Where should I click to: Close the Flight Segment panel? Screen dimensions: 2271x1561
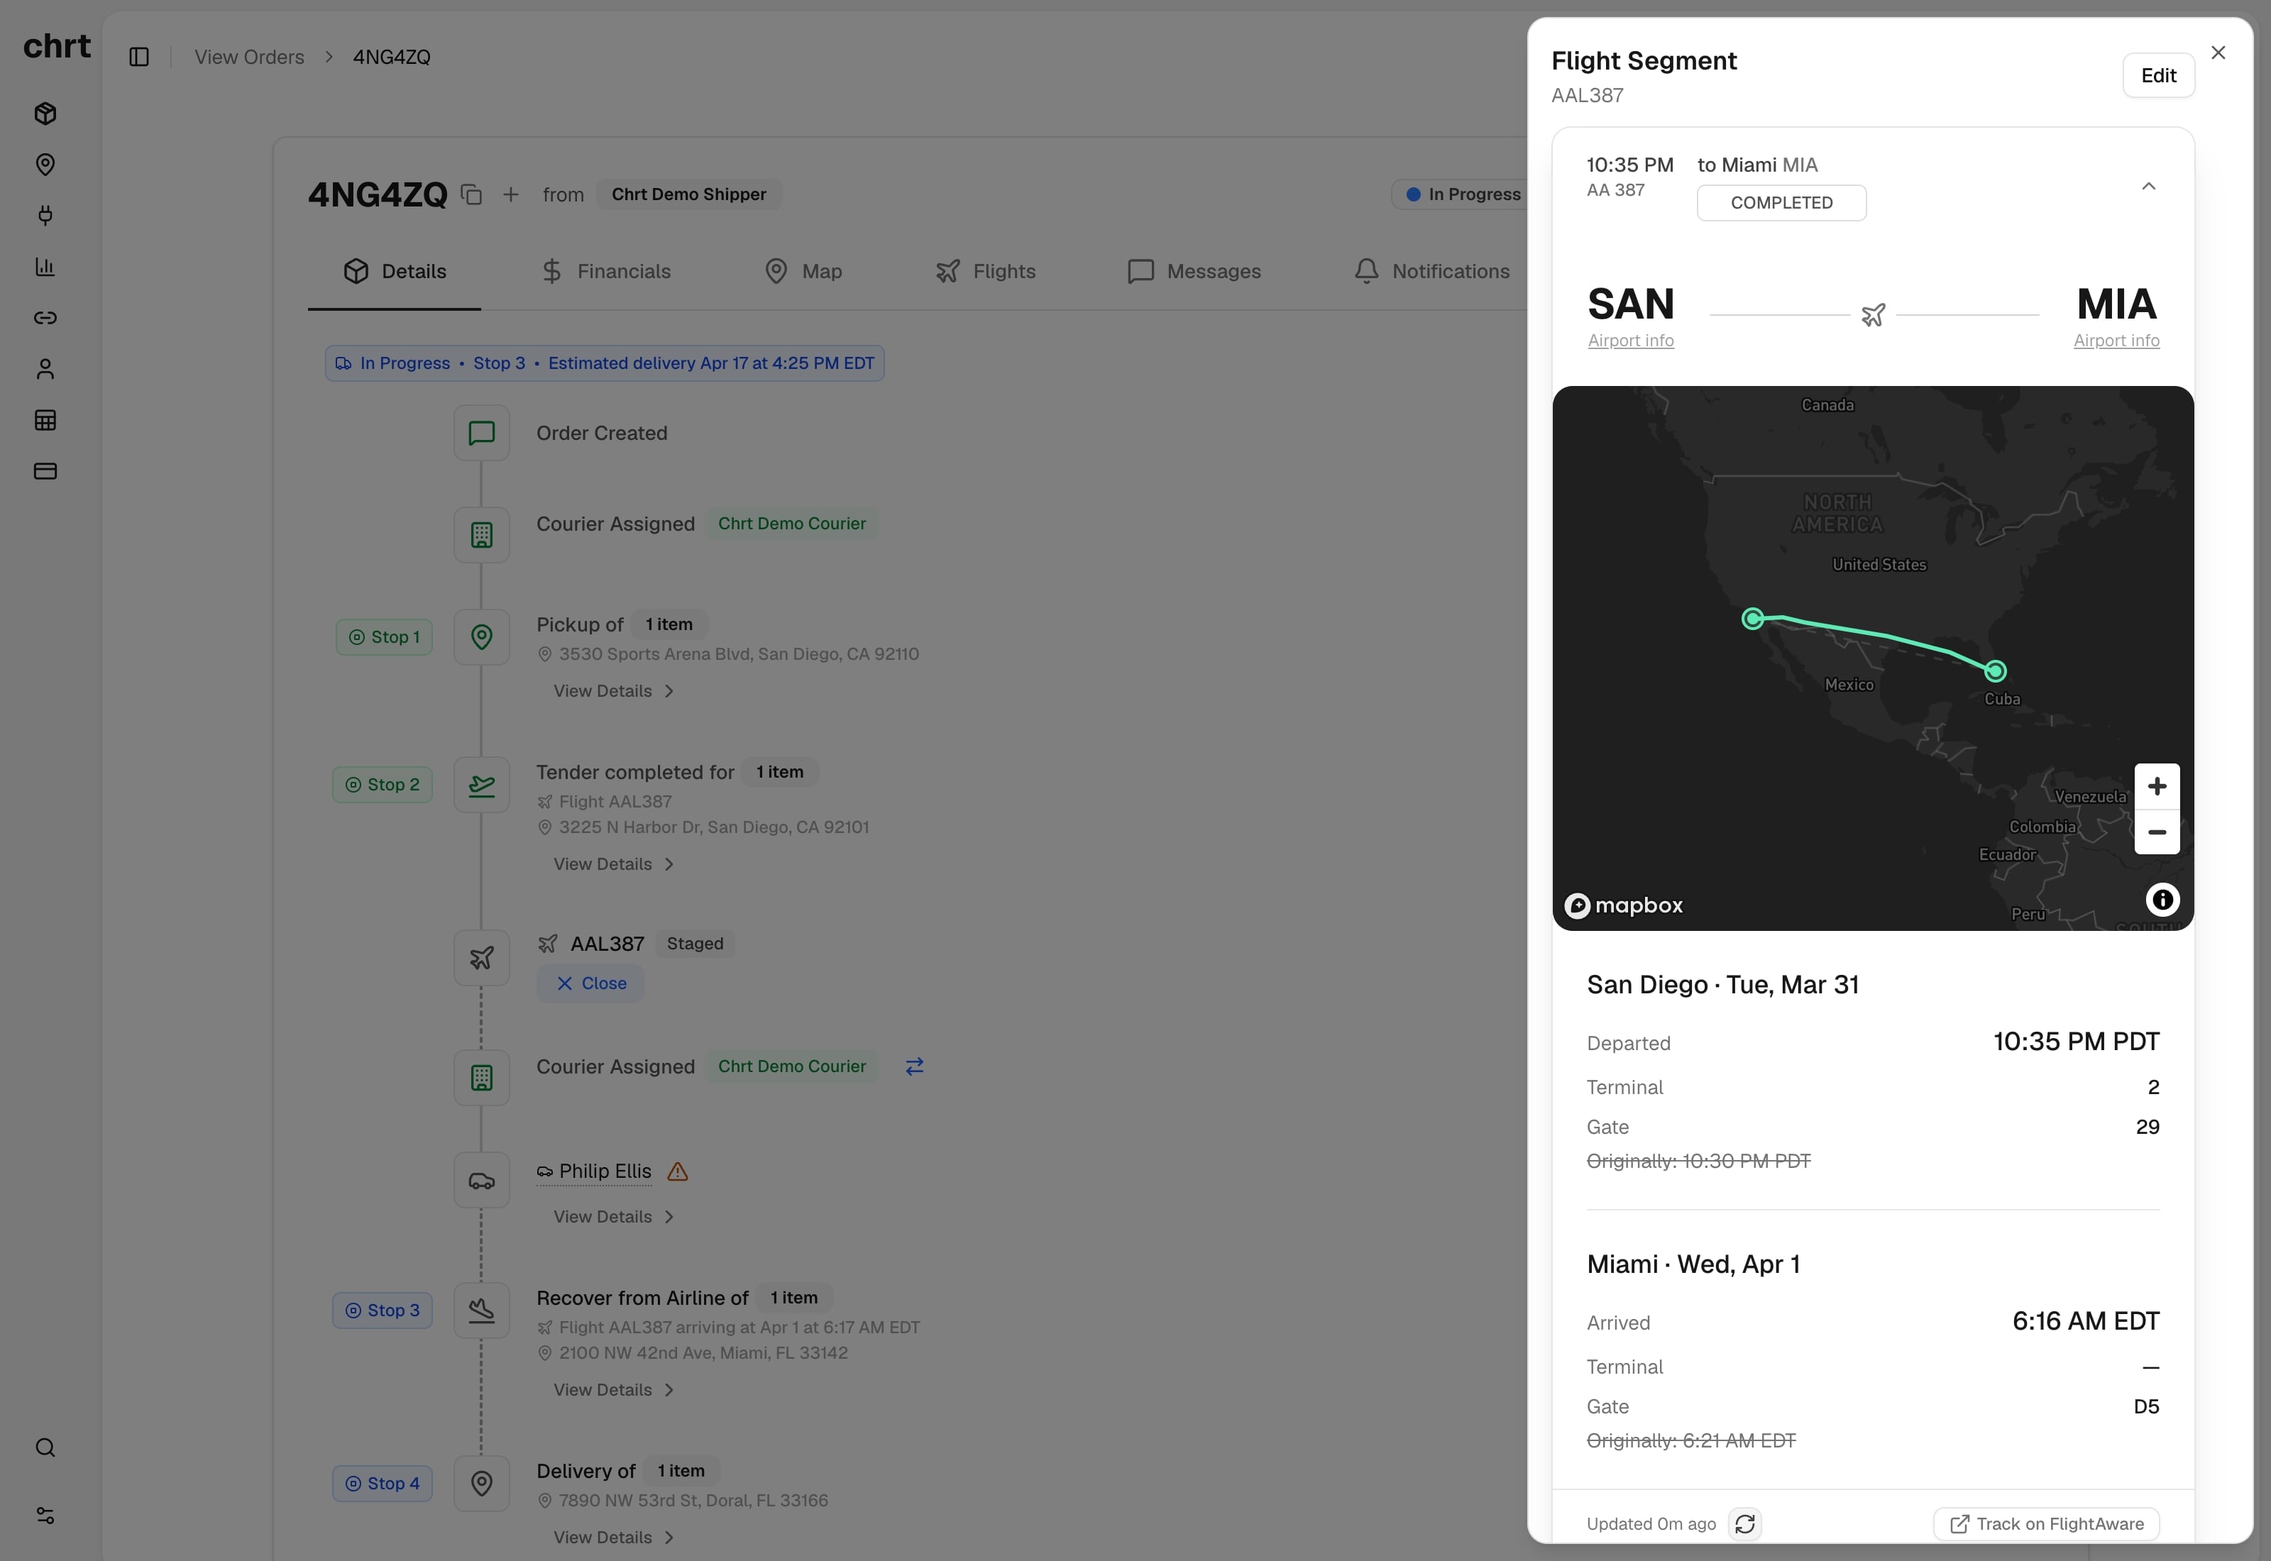tap(2217, 53)
